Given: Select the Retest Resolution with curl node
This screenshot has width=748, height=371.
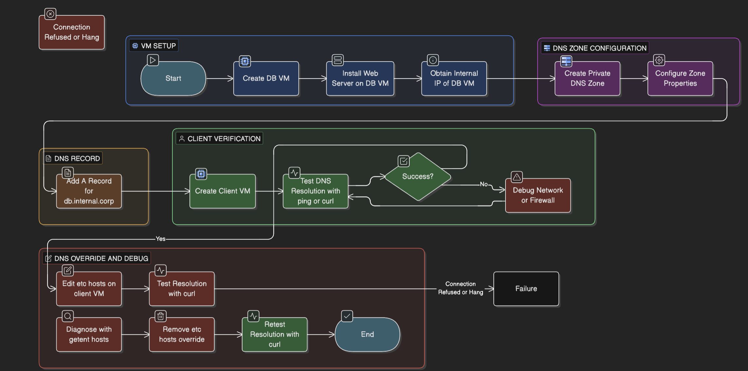Looking at the screenshot, I should pyautogui.click(x=275, y=334).
